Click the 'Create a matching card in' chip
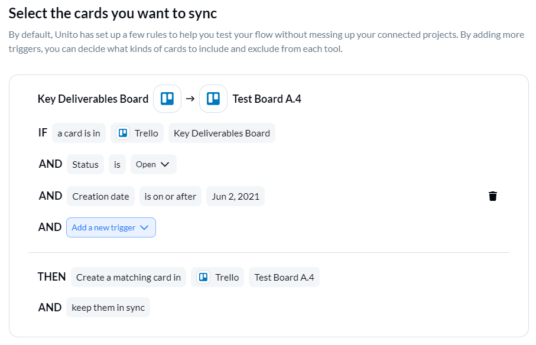 (128, 277)
